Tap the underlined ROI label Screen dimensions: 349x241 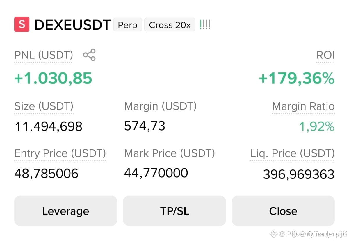[x=325, y=55]
